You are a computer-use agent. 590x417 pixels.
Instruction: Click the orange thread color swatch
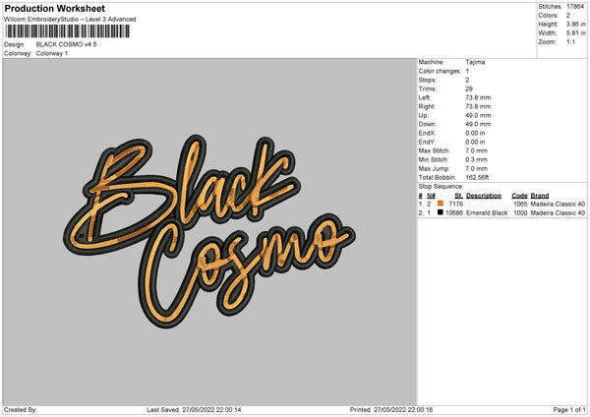(x=441, y=204)
